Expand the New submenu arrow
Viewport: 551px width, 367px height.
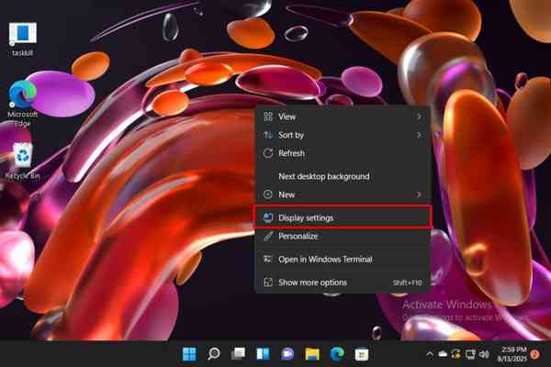419,195
